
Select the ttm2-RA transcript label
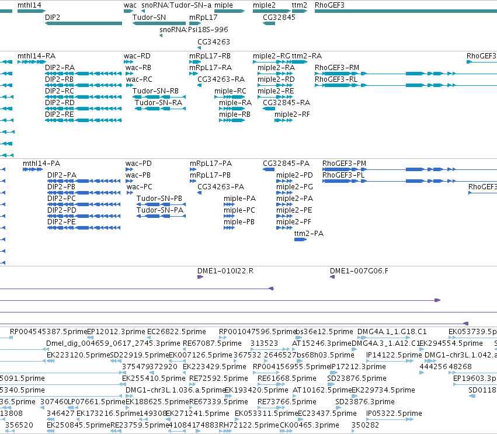(307, 56)
